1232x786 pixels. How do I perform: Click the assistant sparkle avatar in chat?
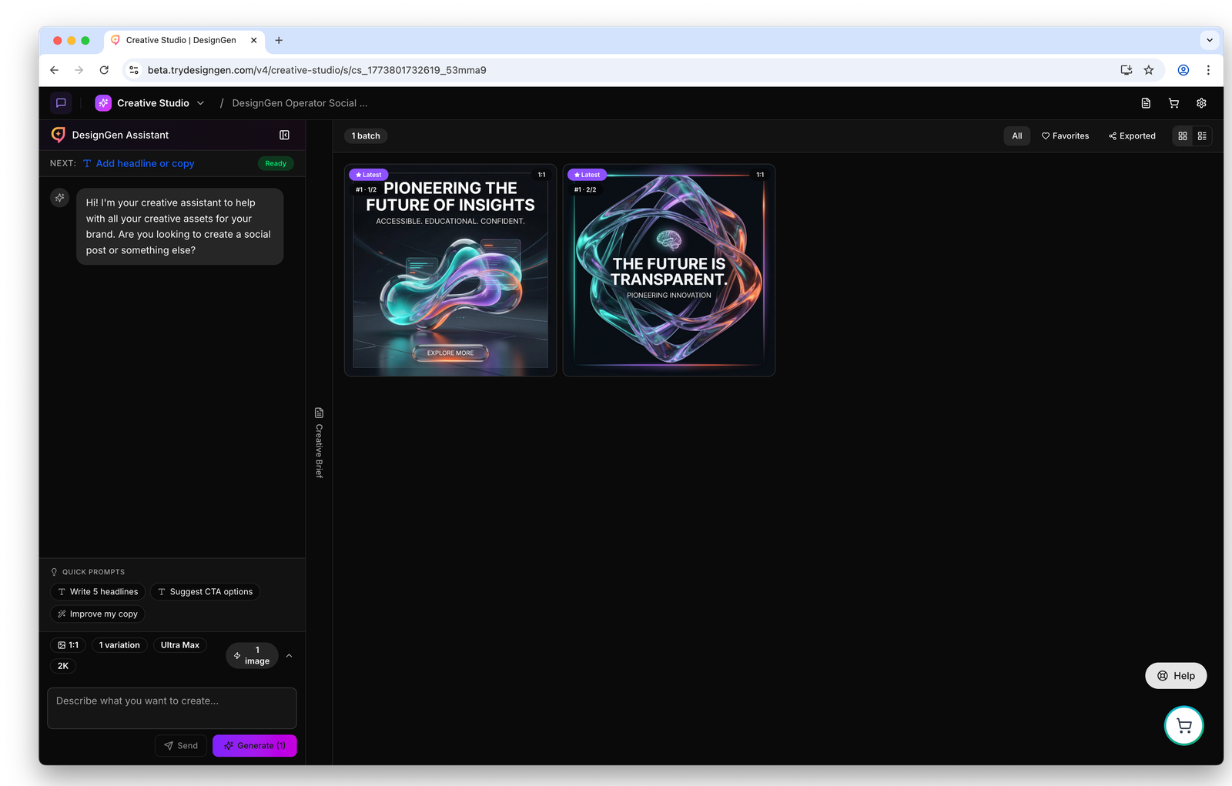60,198
